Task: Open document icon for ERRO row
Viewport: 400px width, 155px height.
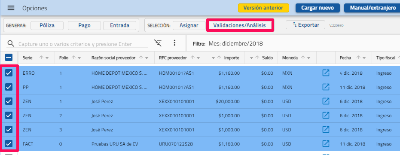Action: tap(326, 73)
